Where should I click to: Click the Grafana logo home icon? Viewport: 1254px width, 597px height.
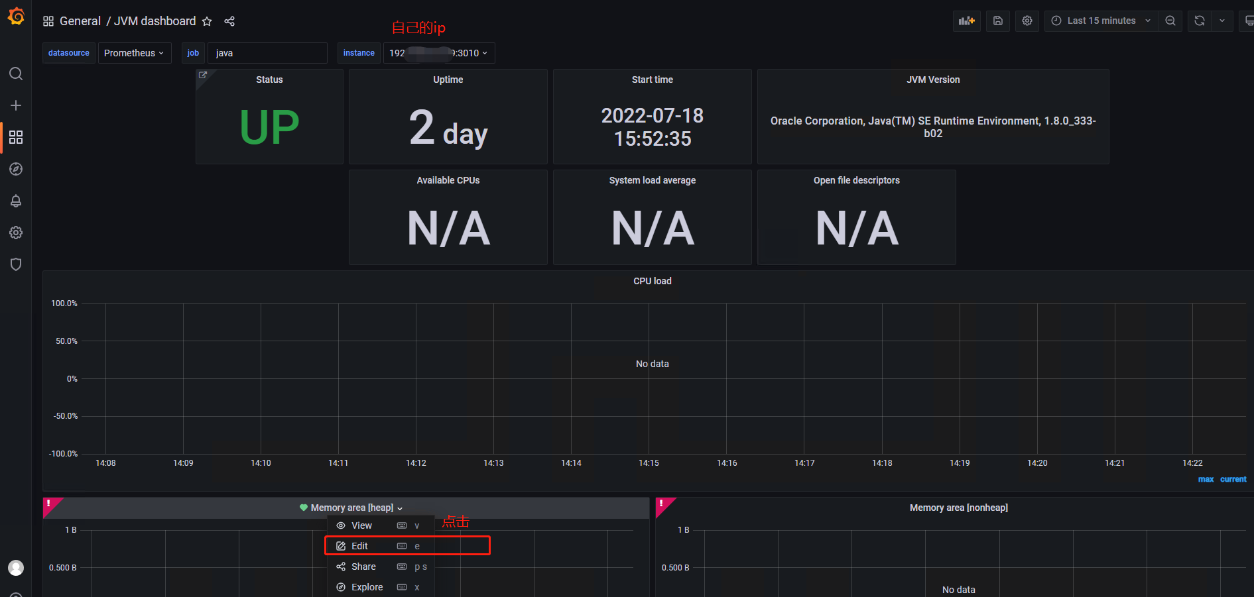[x=16, y=16]
